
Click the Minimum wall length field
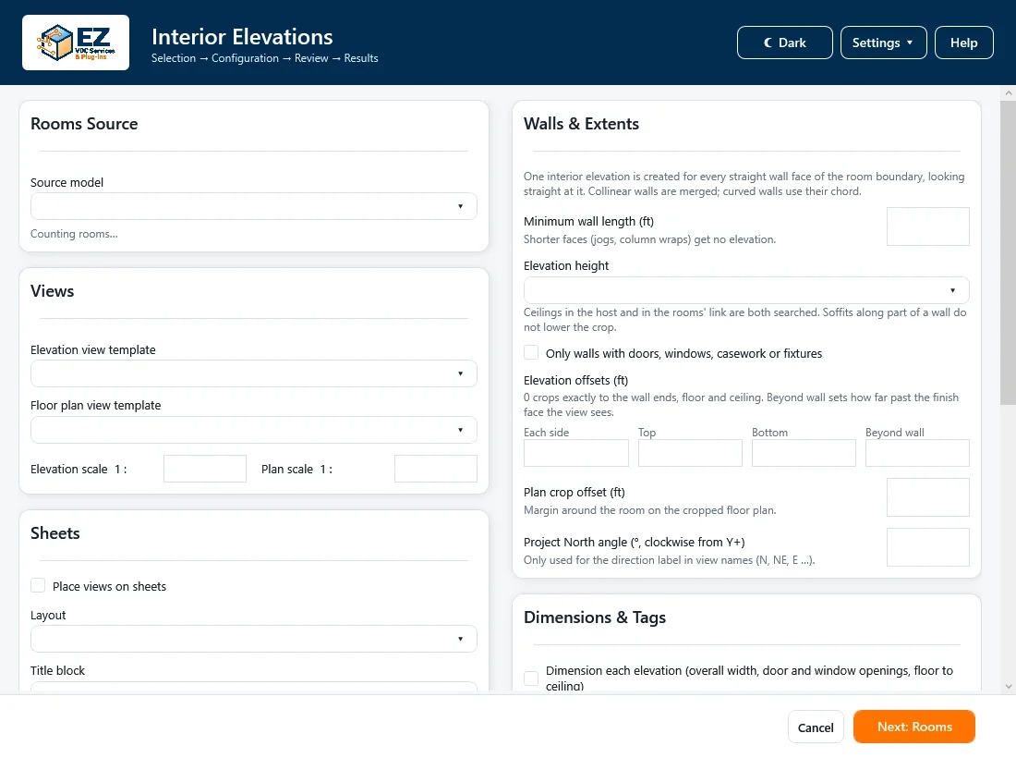click(x=927, y=226)
